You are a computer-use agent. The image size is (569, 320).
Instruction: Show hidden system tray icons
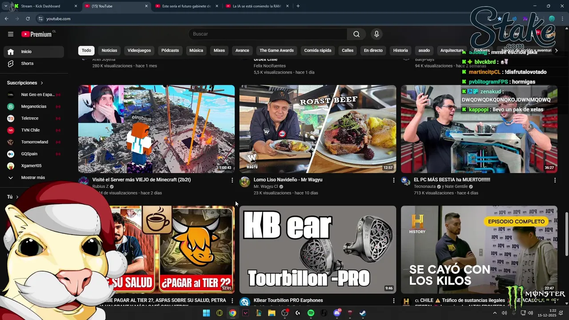[x=495, y=313]
